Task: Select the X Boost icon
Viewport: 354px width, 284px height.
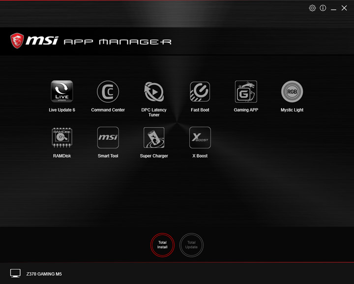Action: [x=200, y=138]
